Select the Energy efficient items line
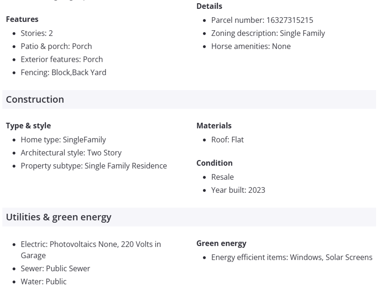The height and width of the screenshot is (289, 384). pyautogui.click(x=292, y=257)
